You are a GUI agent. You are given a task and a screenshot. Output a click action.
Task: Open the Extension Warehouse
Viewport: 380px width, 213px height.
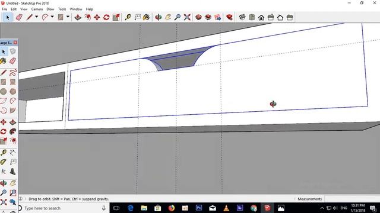(x=208, y=17)
